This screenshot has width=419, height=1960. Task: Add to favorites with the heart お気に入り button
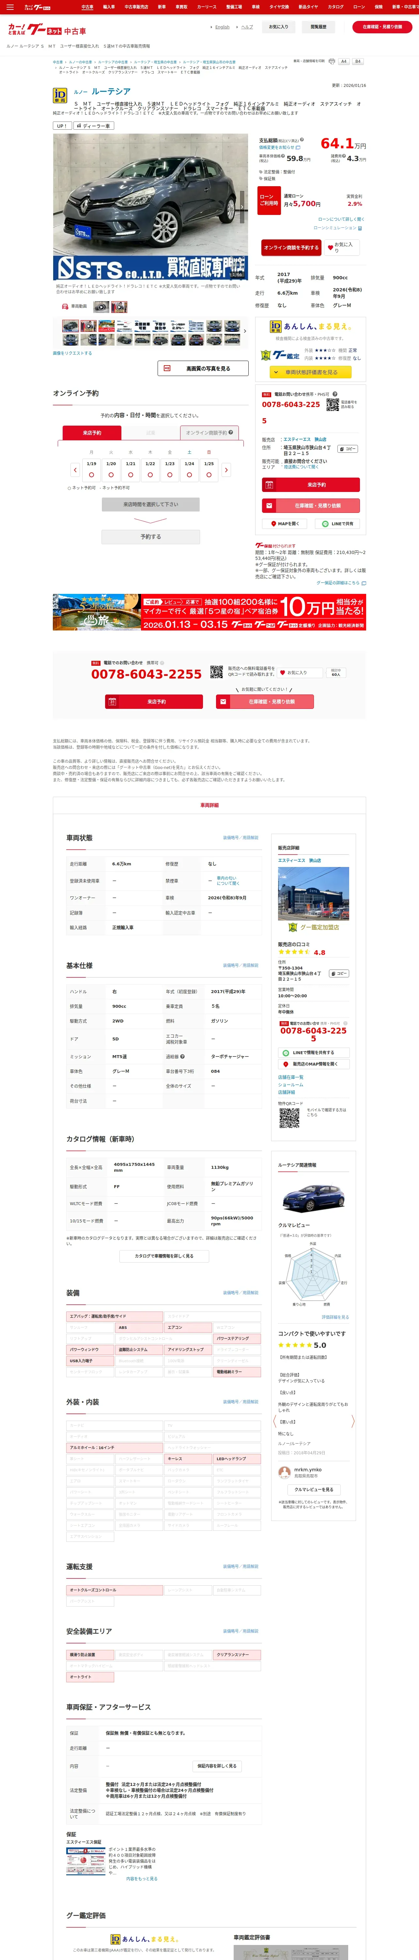coord(342,247)
